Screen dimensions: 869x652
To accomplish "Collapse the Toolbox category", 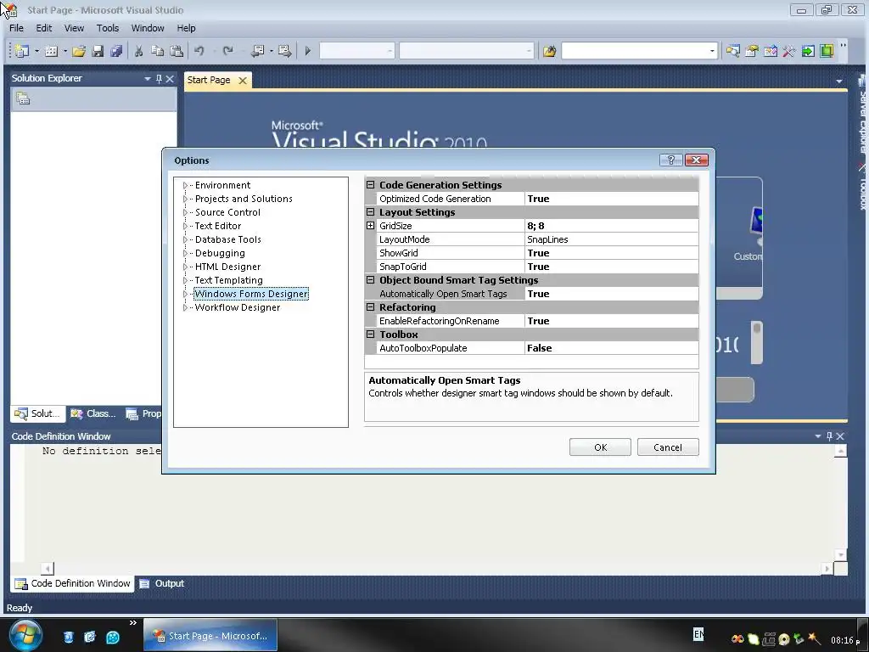I will click(370, 334).
